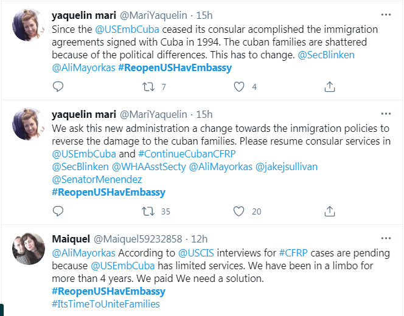Open #CFRP hashtag in Maiquel's tweet

(x=293, y=253)
